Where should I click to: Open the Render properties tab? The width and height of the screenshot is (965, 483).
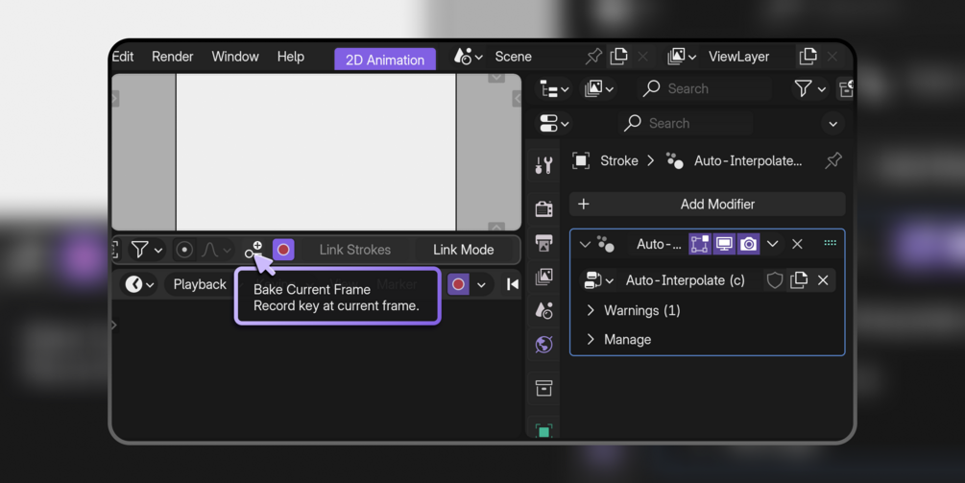543,208
